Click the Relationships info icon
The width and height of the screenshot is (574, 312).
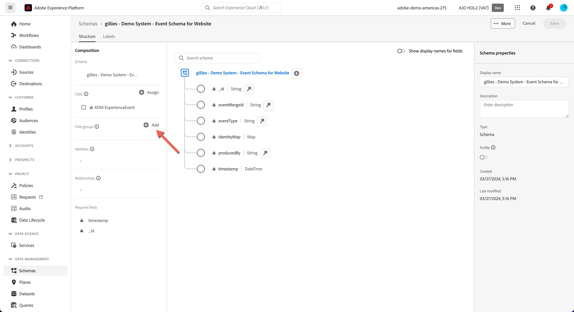pyautogui.click(x=98, y=178)
